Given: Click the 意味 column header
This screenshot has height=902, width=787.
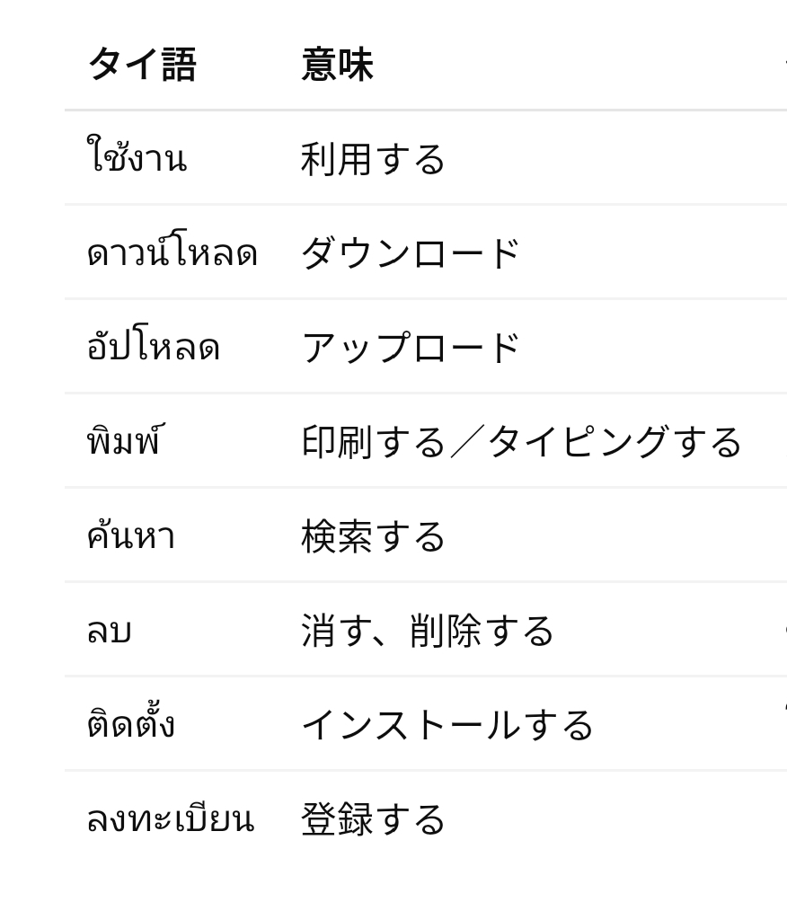Looking at the screenshot, I should [x=338, y=64].
